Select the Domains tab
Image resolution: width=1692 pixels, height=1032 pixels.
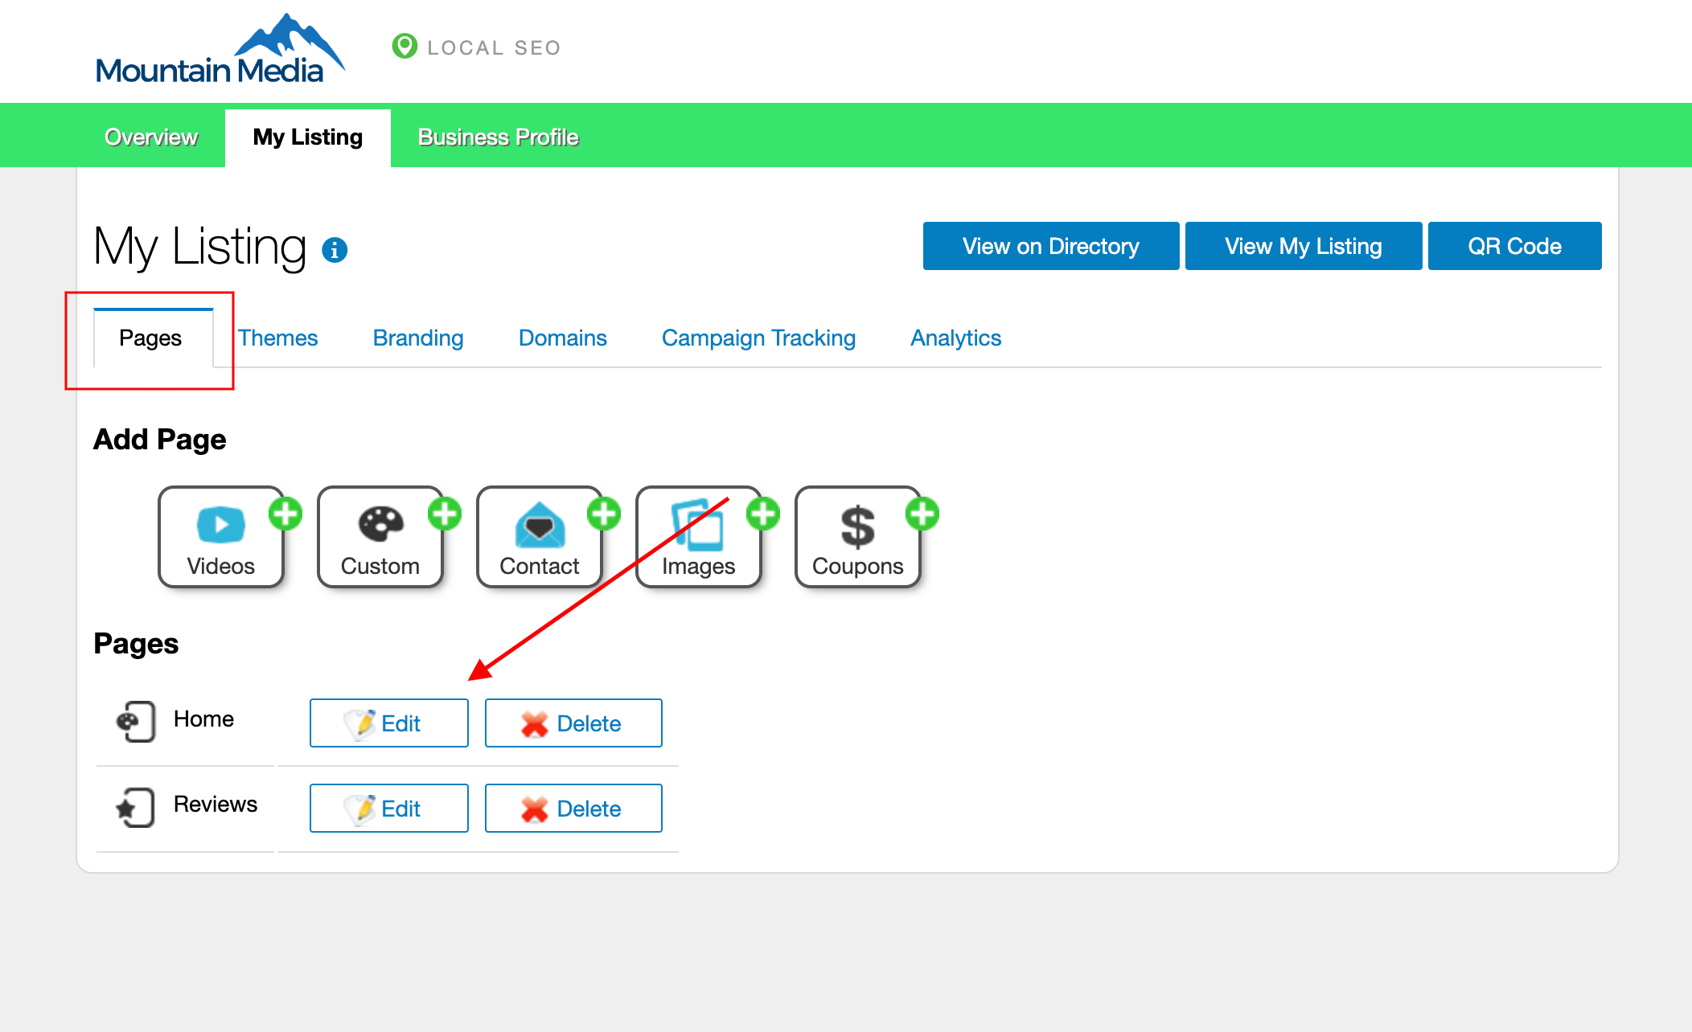[x=562, y=338]
